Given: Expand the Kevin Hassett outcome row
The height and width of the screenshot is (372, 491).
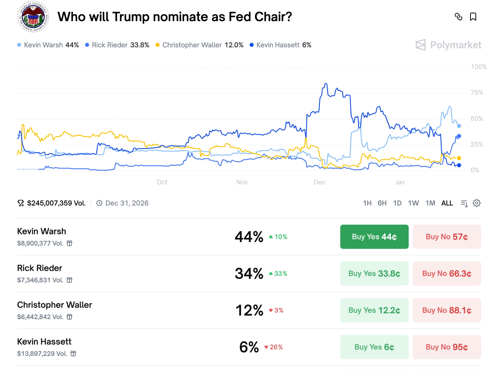Looking at the screenshot, I should [44, 342].
